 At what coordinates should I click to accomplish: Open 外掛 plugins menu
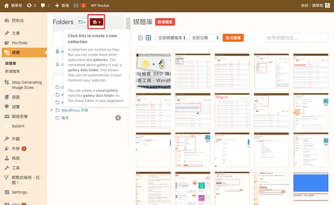(16, 148)
